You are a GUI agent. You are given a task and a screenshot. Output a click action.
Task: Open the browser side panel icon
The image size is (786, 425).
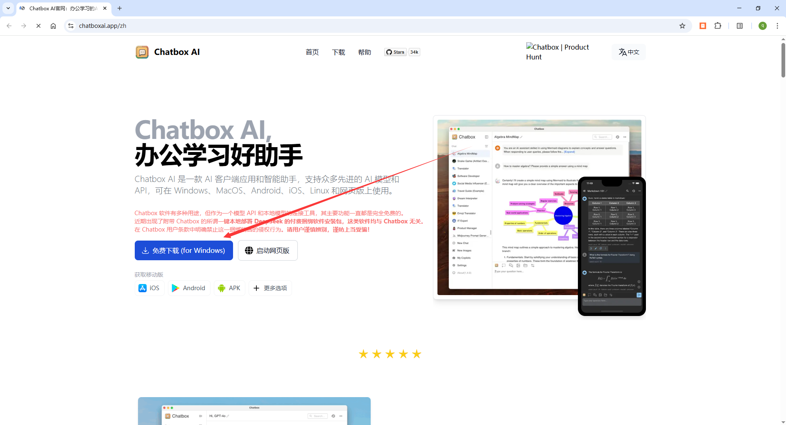(x=739, y=26)
